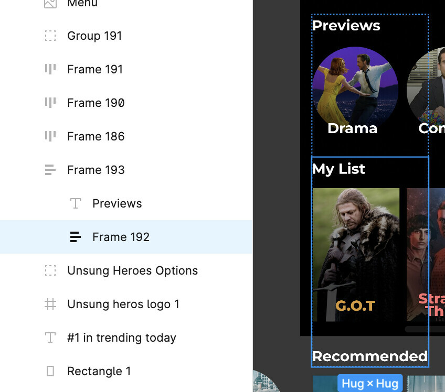Select the Group 191 layer
This screenshot has width=445, height=392.
[x=94, y=36]
